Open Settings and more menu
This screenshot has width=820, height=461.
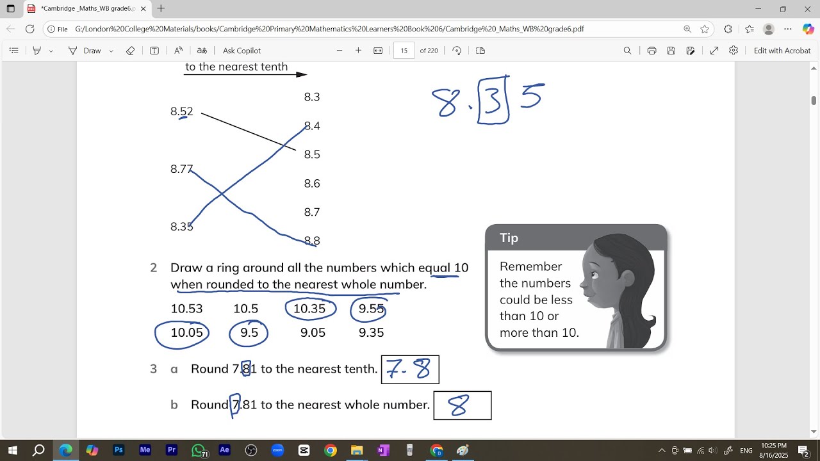[x=788, y=29]
